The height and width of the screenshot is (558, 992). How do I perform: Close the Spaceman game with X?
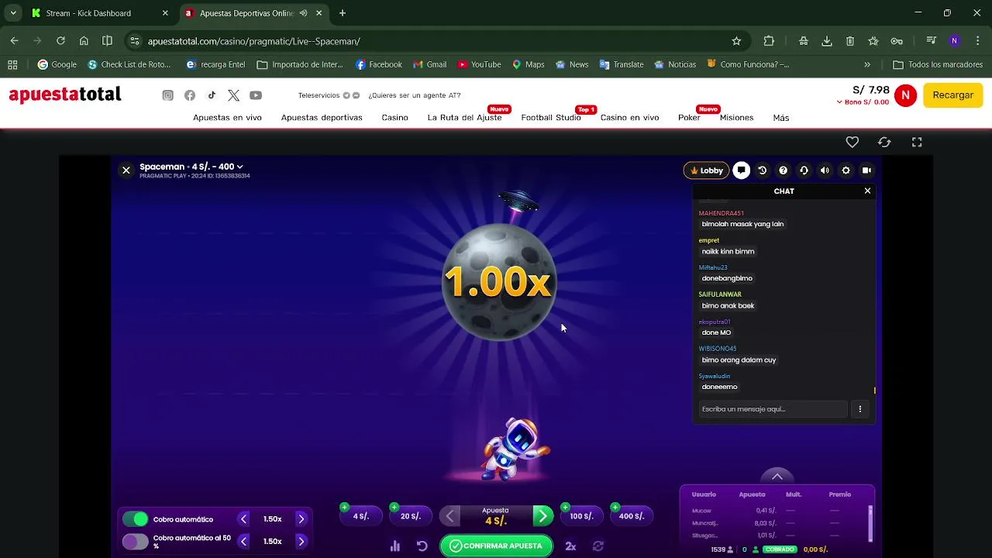(126, 170)
